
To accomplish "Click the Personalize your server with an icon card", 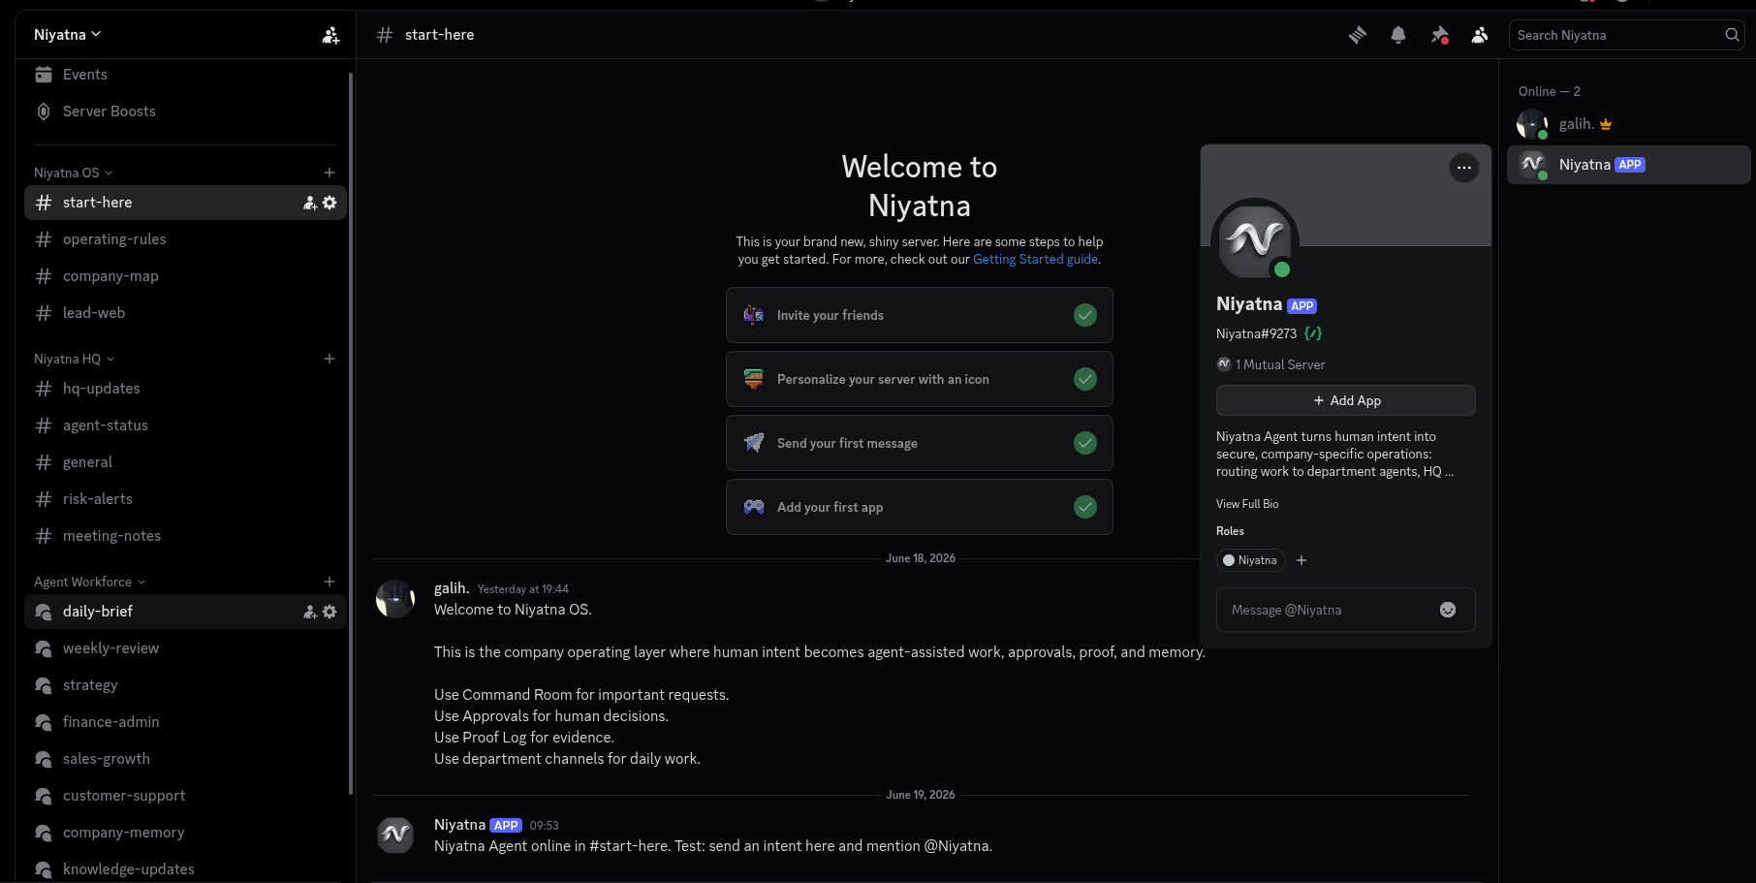I will pos(920,379).
